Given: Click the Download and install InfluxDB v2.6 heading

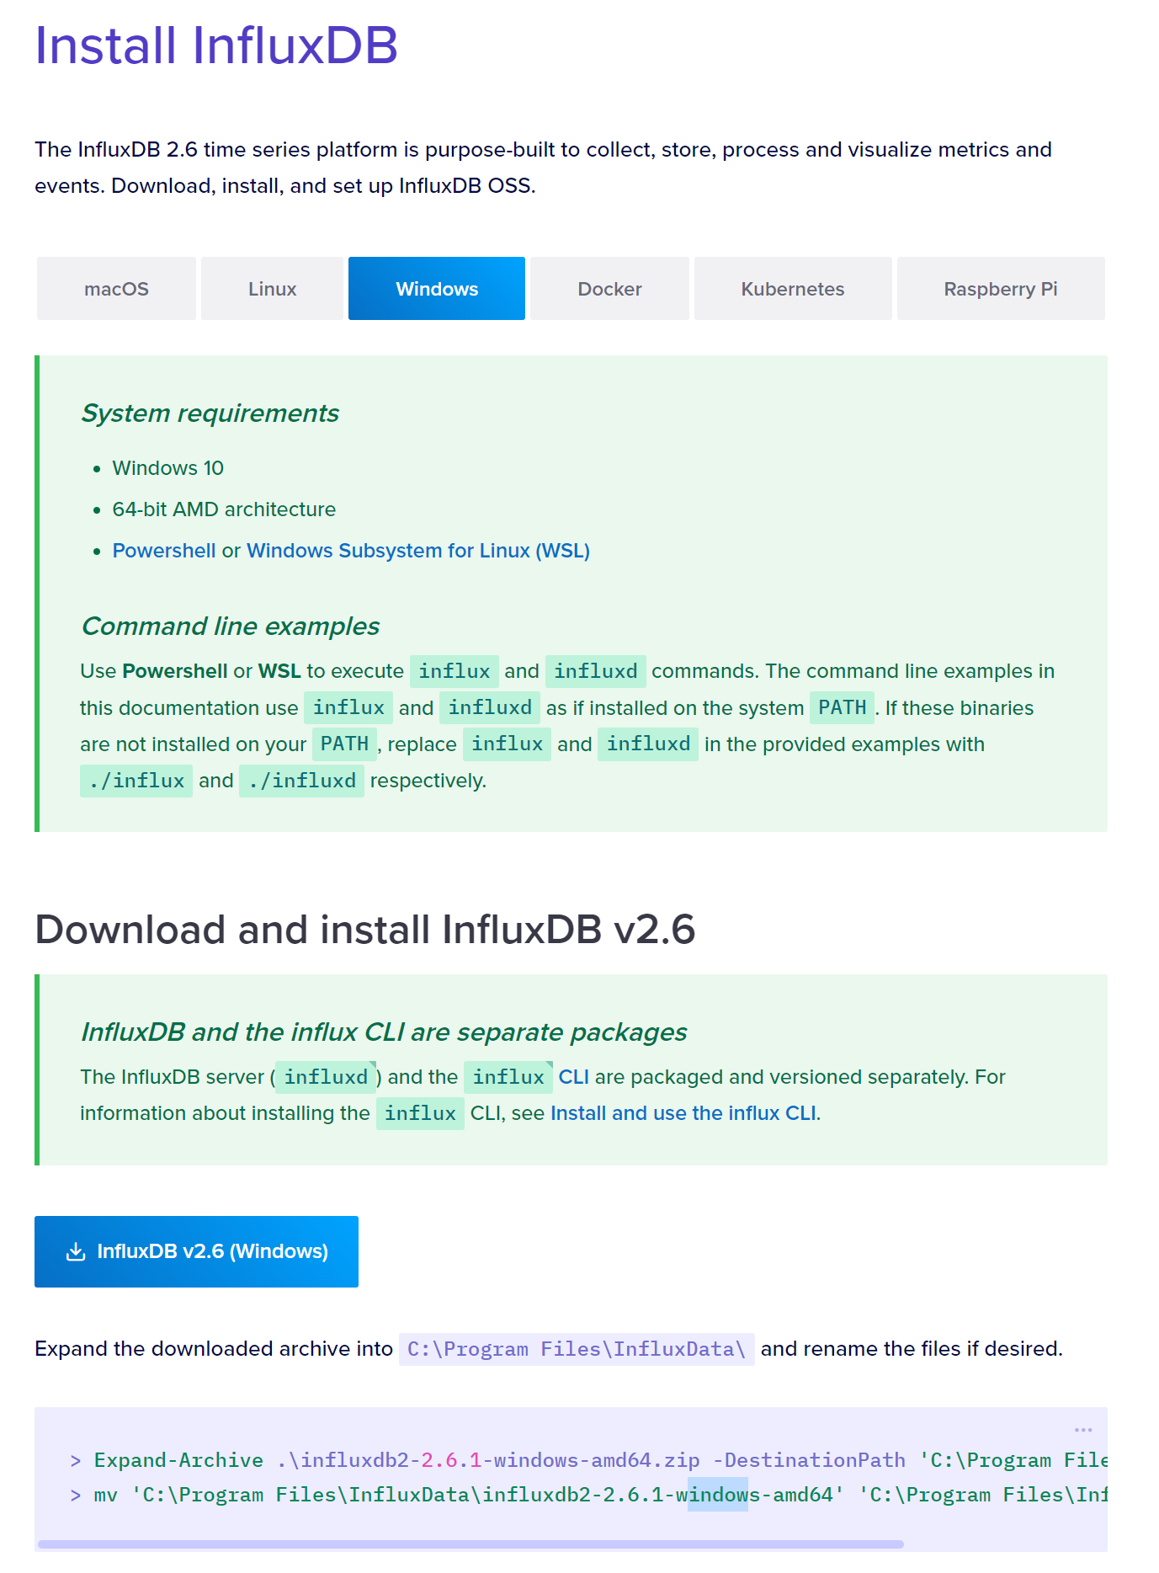Looking at the screenshot, I should [365, 930].
